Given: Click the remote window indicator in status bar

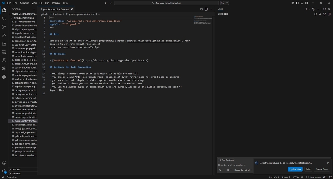Looking at the screenshot, I should [x=2, y=177].
